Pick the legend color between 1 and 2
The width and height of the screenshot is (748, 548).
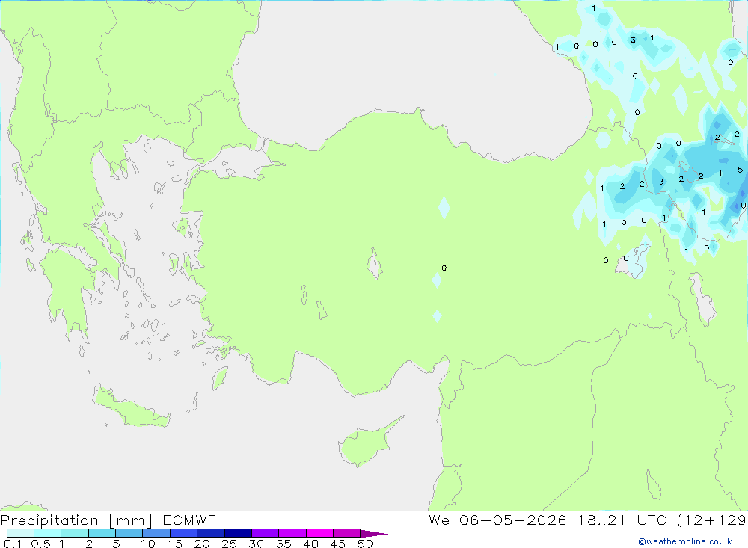point(75,533)
